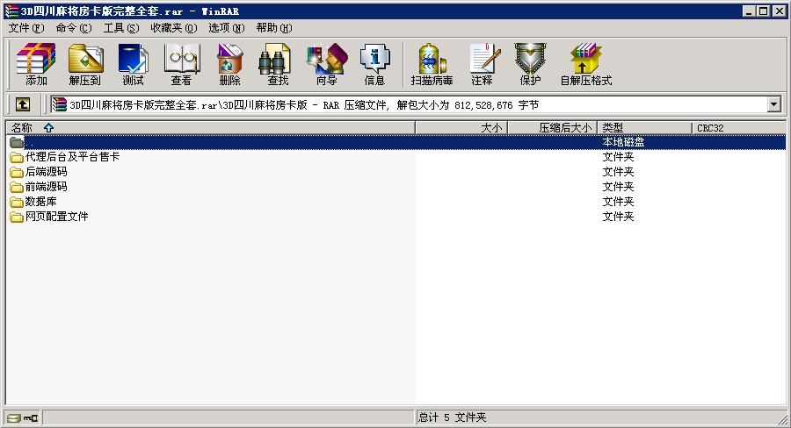
Task: Click the 注释 (Comment) icon
Action: (482, 64)
